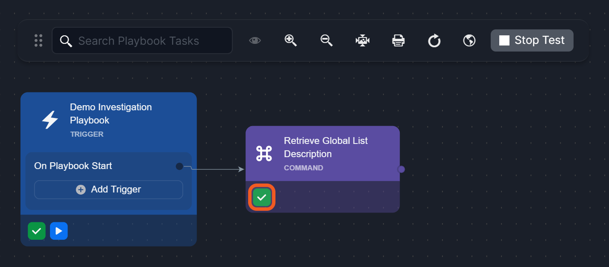609x267 pixels.
Task: Click the command node output connector
Action: click(401, 169)
